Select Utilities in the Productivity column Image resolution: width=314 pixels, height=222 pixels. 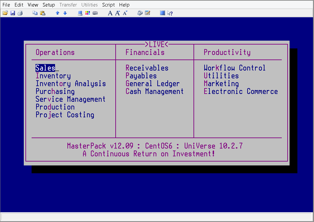point(221,76)
